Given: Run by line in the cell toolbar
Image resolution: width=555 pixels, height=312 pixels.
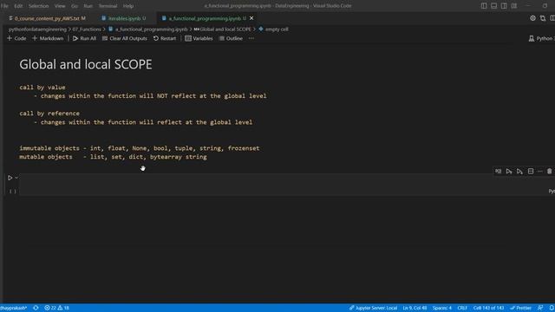Looking at the screenshot, I should (x=498, y=172).
